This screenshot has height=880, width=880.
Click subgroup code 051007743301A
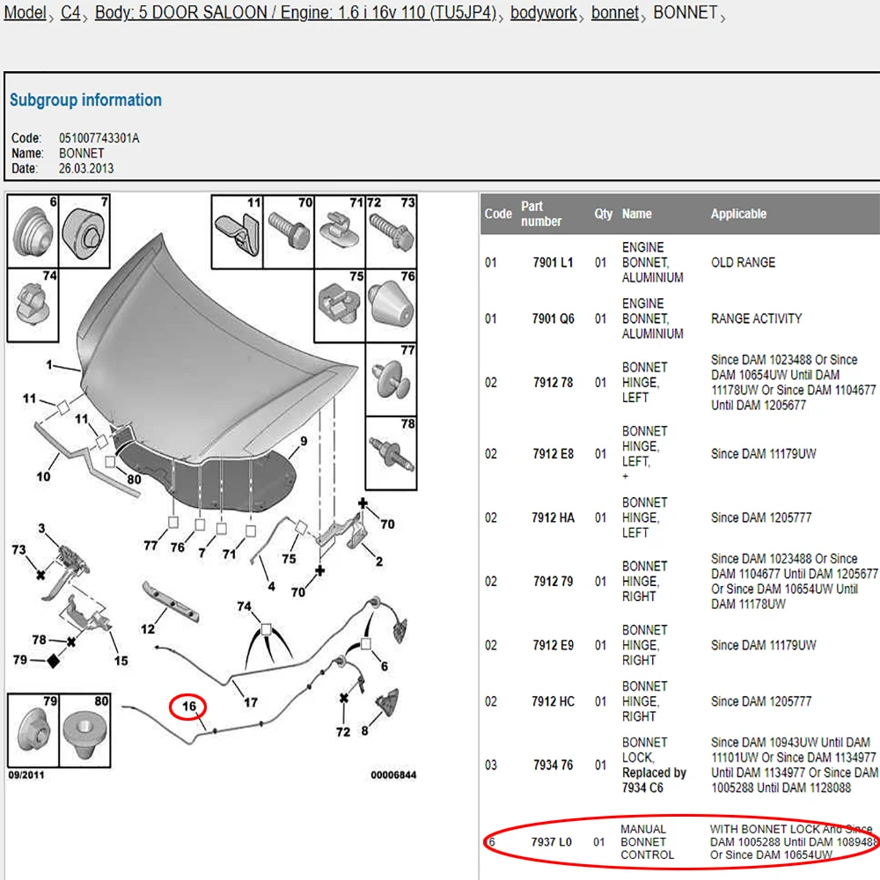[x=99, y=138]
